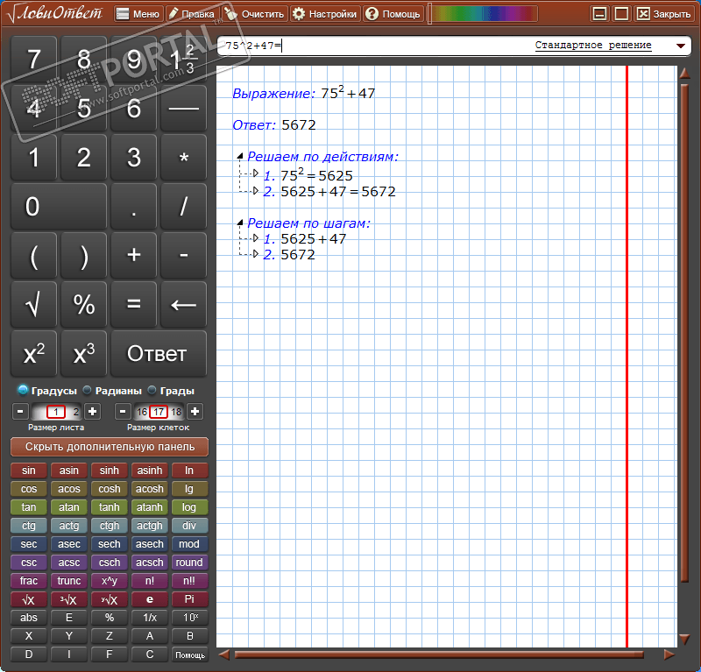Expand solution step 2: 5672
This screenshot has height=672, width=701.
coord(256,254)
